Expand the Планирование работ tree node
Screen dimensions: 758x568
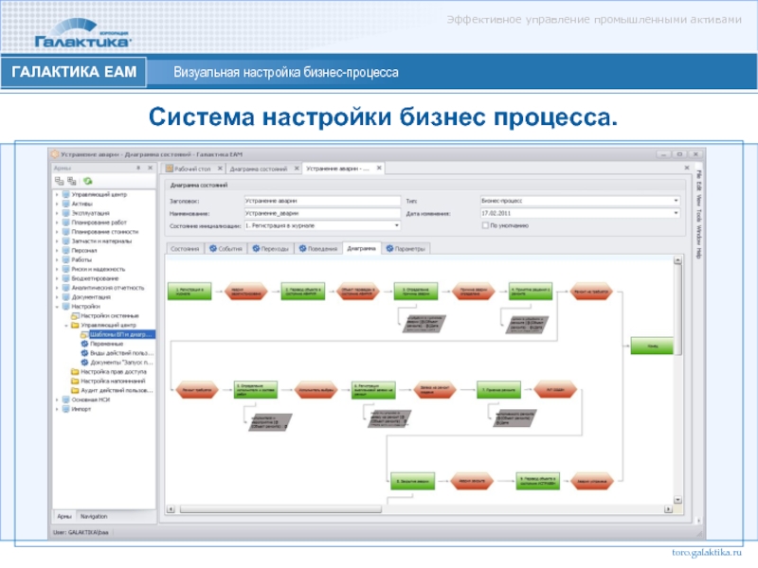point(57,222)
